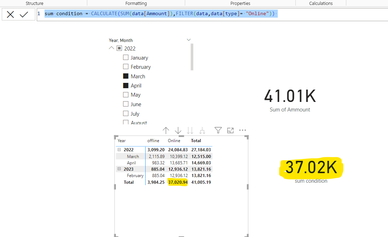Check the January checkbox
Viewport: 388px width, 237px height.
(126, 57)
